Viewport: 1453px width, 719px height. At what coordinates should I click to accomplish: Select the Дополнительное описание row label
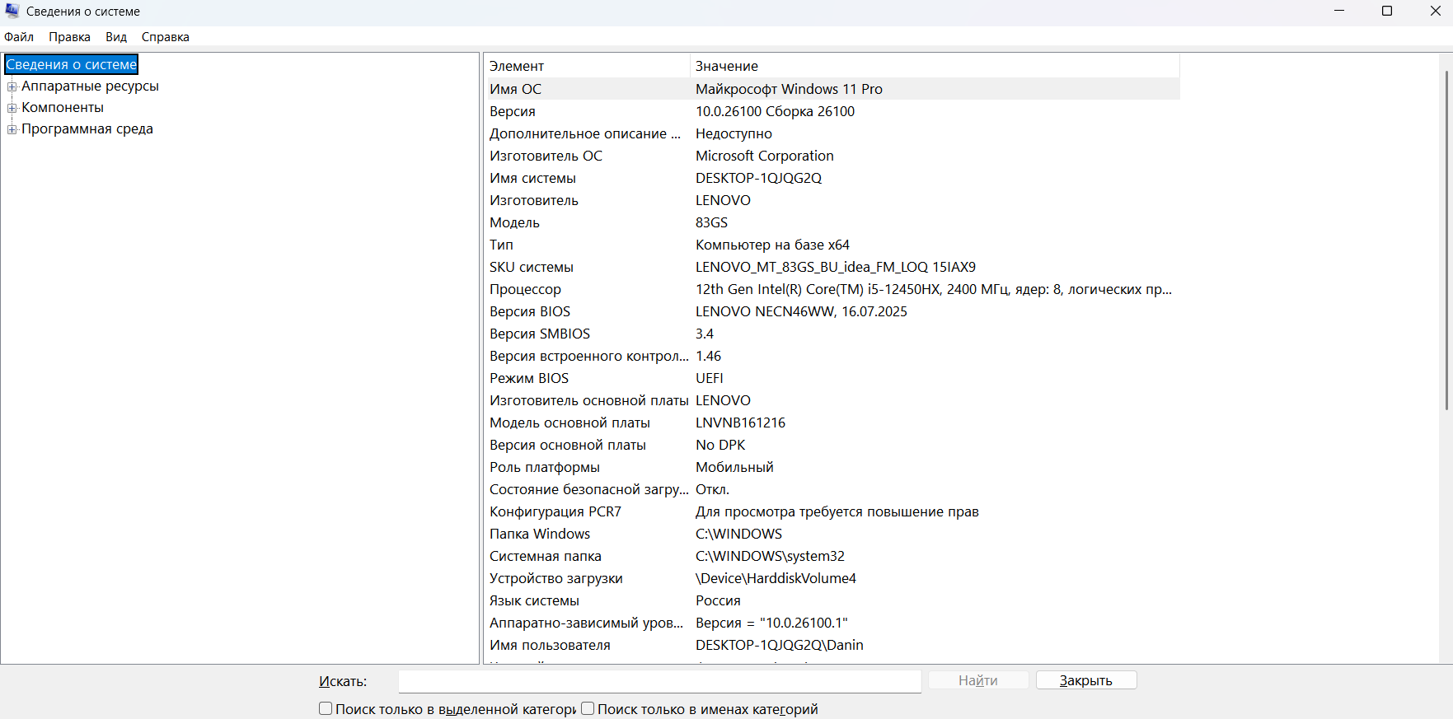point(585,133)
